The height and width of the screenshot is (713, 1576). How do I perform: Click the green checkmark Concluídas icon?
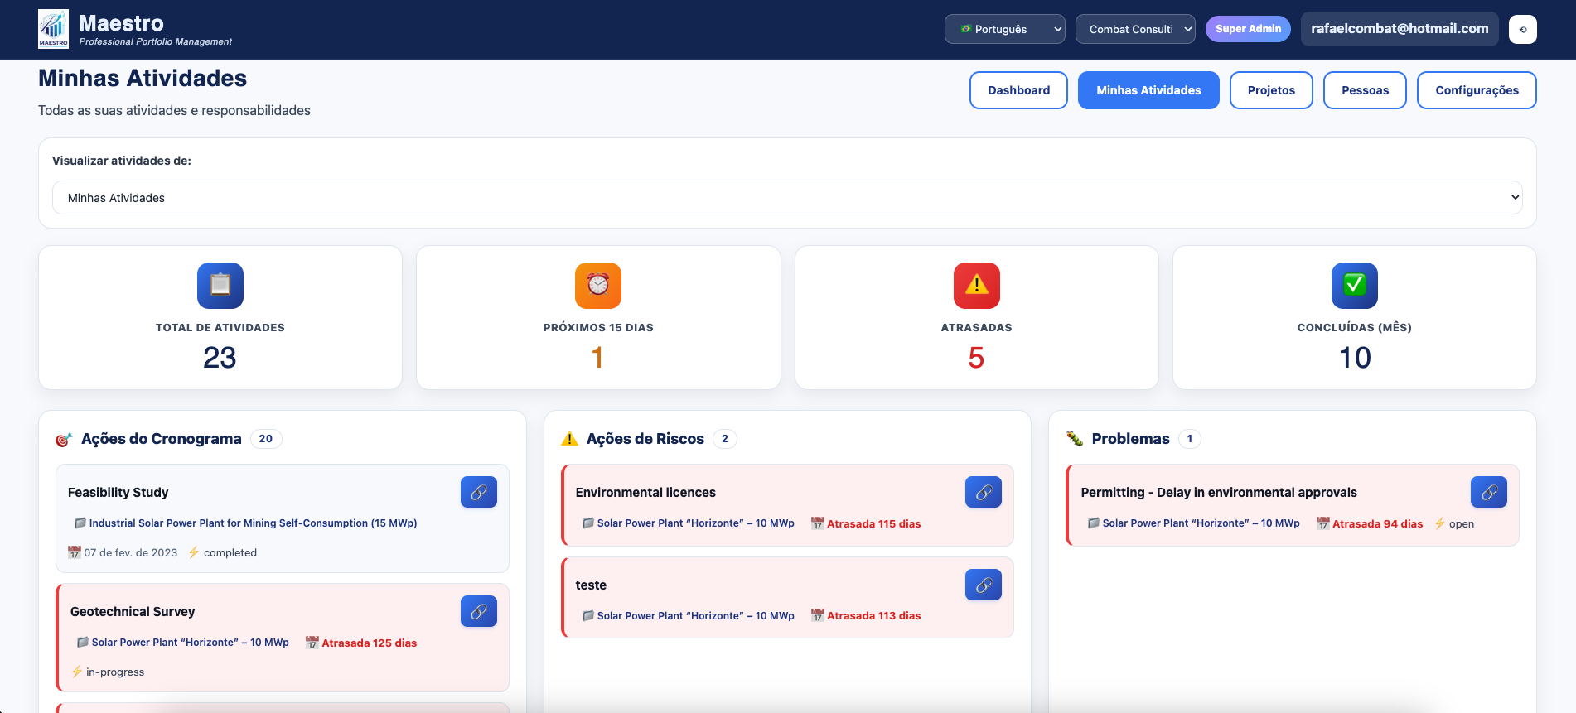(1354, 285)
